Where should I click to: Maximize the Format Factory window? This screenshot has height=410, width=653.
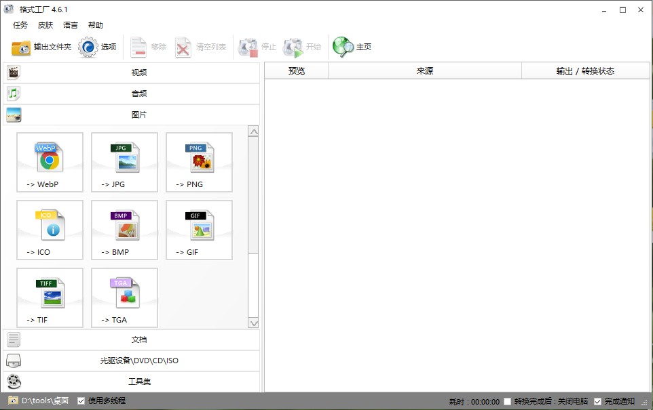(x=622, y=10)
